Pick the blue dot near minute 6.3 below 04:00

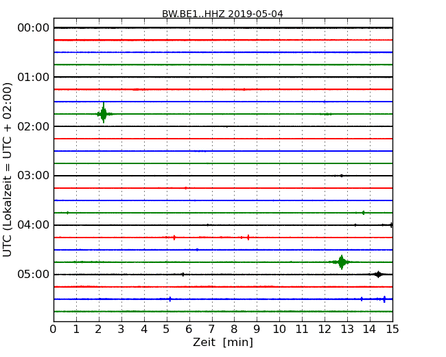pos(197,250)
